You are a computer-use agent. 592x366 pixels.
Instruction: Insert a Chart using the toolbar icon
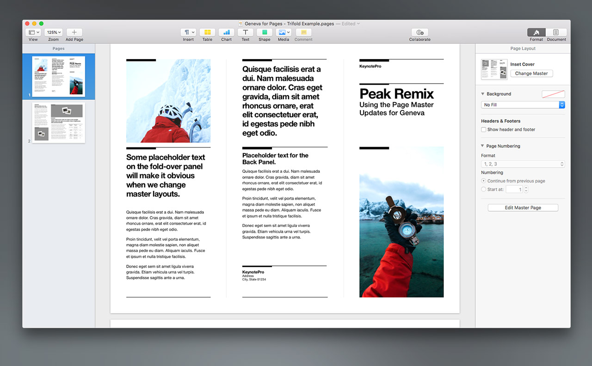[226, 32]
